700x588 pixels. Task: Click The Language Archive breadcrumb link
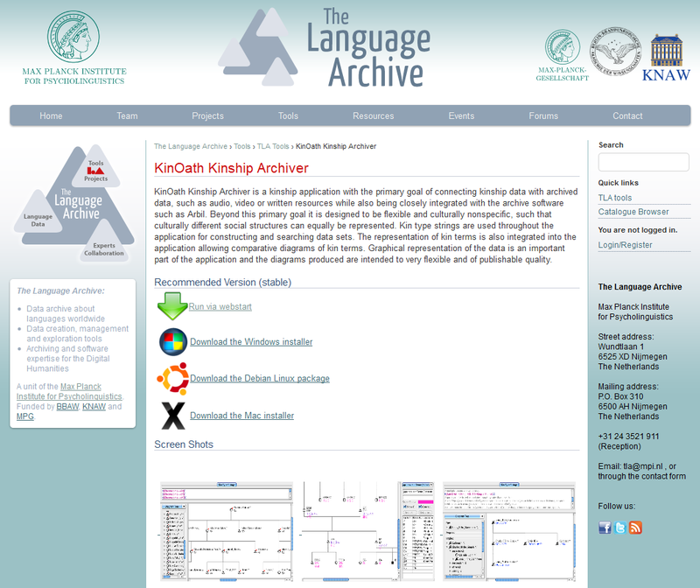(x=191, y=146)
